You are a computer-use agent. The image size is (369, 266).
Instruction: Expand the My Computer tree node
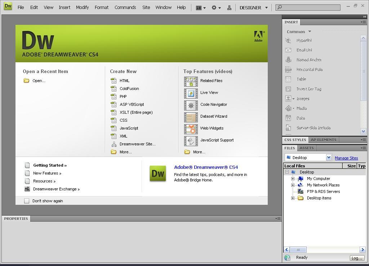(293, 179)
